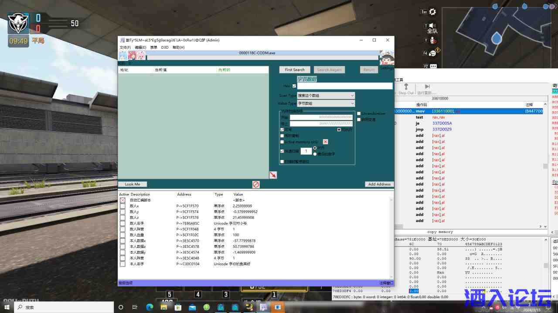Open Microsoft Store taskbar icon

tap(178, 307)
